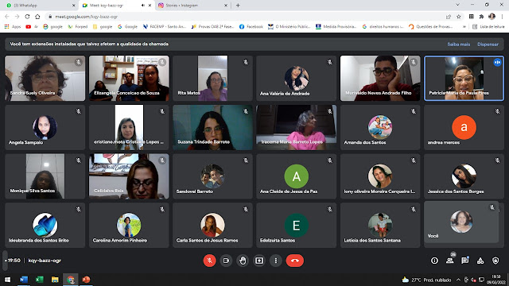This screenshot has height=286, width=509.
Task: Select the Você self-view tile
Action: click(461, 222)
